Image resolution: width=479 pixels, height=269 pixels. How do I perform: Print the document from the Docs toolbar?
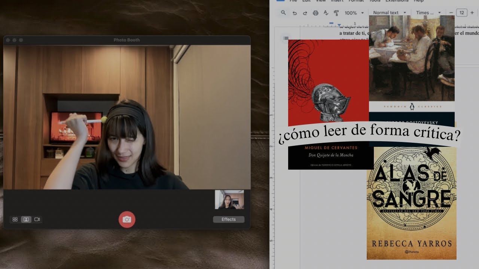point(315,13)
